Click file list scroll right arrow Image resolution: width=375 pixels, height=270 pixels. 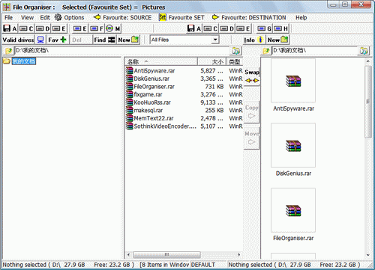(239, 255)
